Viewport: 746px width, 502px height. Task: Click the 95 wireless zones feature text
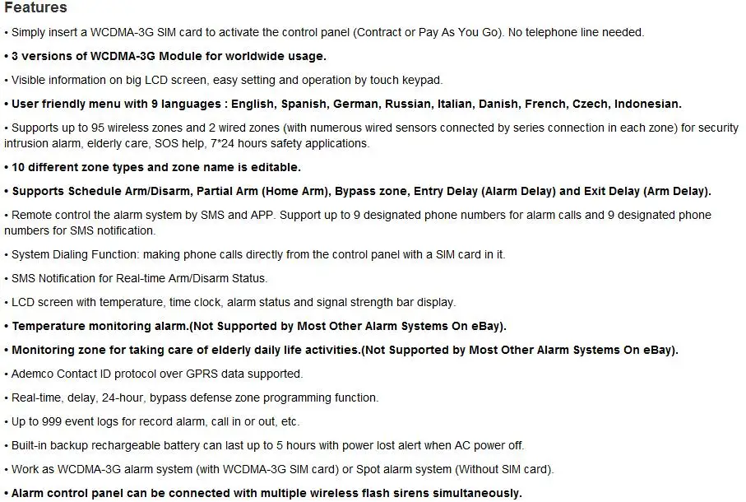[x=371, y=136]
